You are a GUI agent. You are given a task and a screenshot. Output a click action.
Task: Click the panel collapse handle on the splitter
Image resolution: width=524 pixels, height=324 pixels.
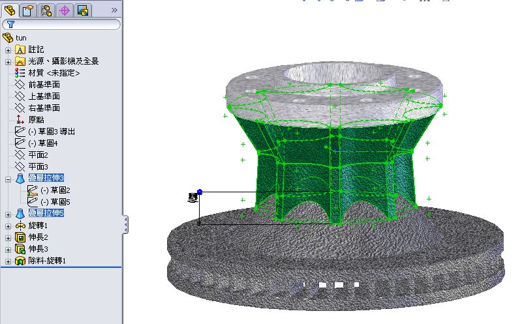click(x=126, y=224)
